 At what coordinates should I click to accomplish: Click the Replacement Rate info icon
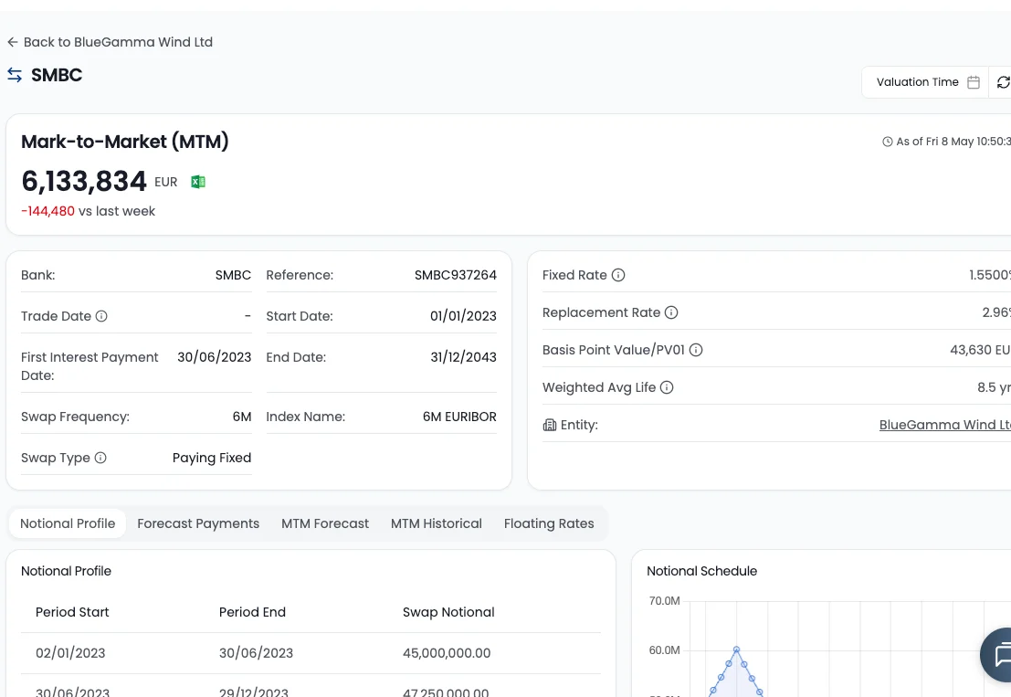point(671,312)
